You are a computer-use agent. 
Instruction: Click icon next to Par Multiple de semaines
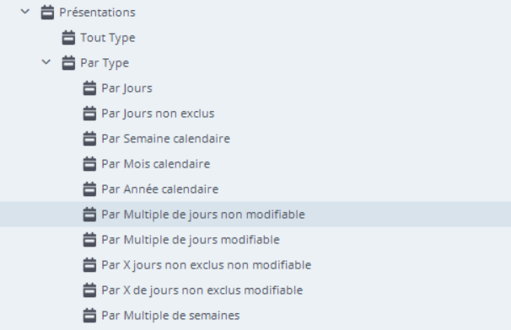[x=89, y=315]
